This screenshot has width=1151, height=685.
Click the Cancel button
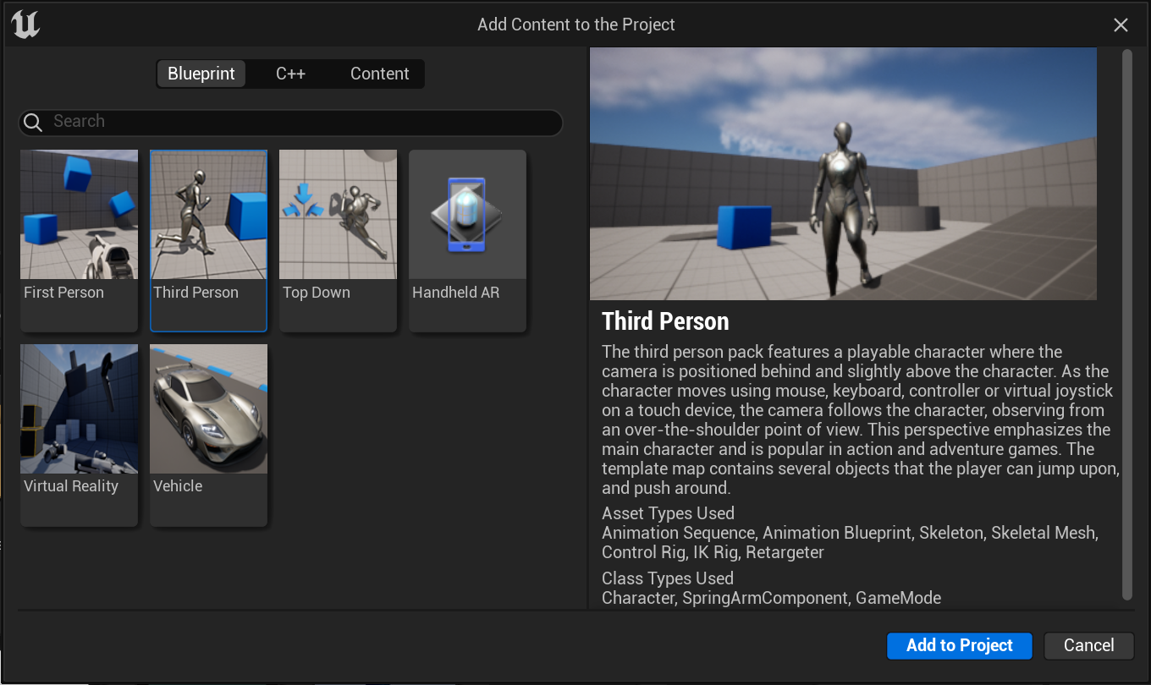[1088, 645]
